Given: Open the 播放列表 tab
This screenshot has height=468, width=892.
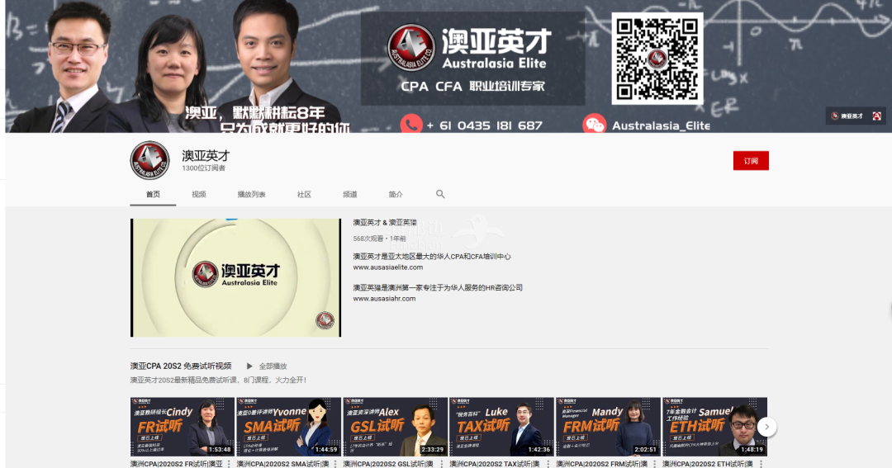Looking at the screenshot, I should [251, 195].
